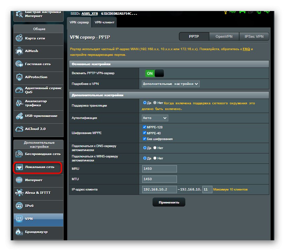285x251 pixels.
Task: Click the ASUS_XT8 SSID link
Action: pyautogui.click(x=90, y=14)
